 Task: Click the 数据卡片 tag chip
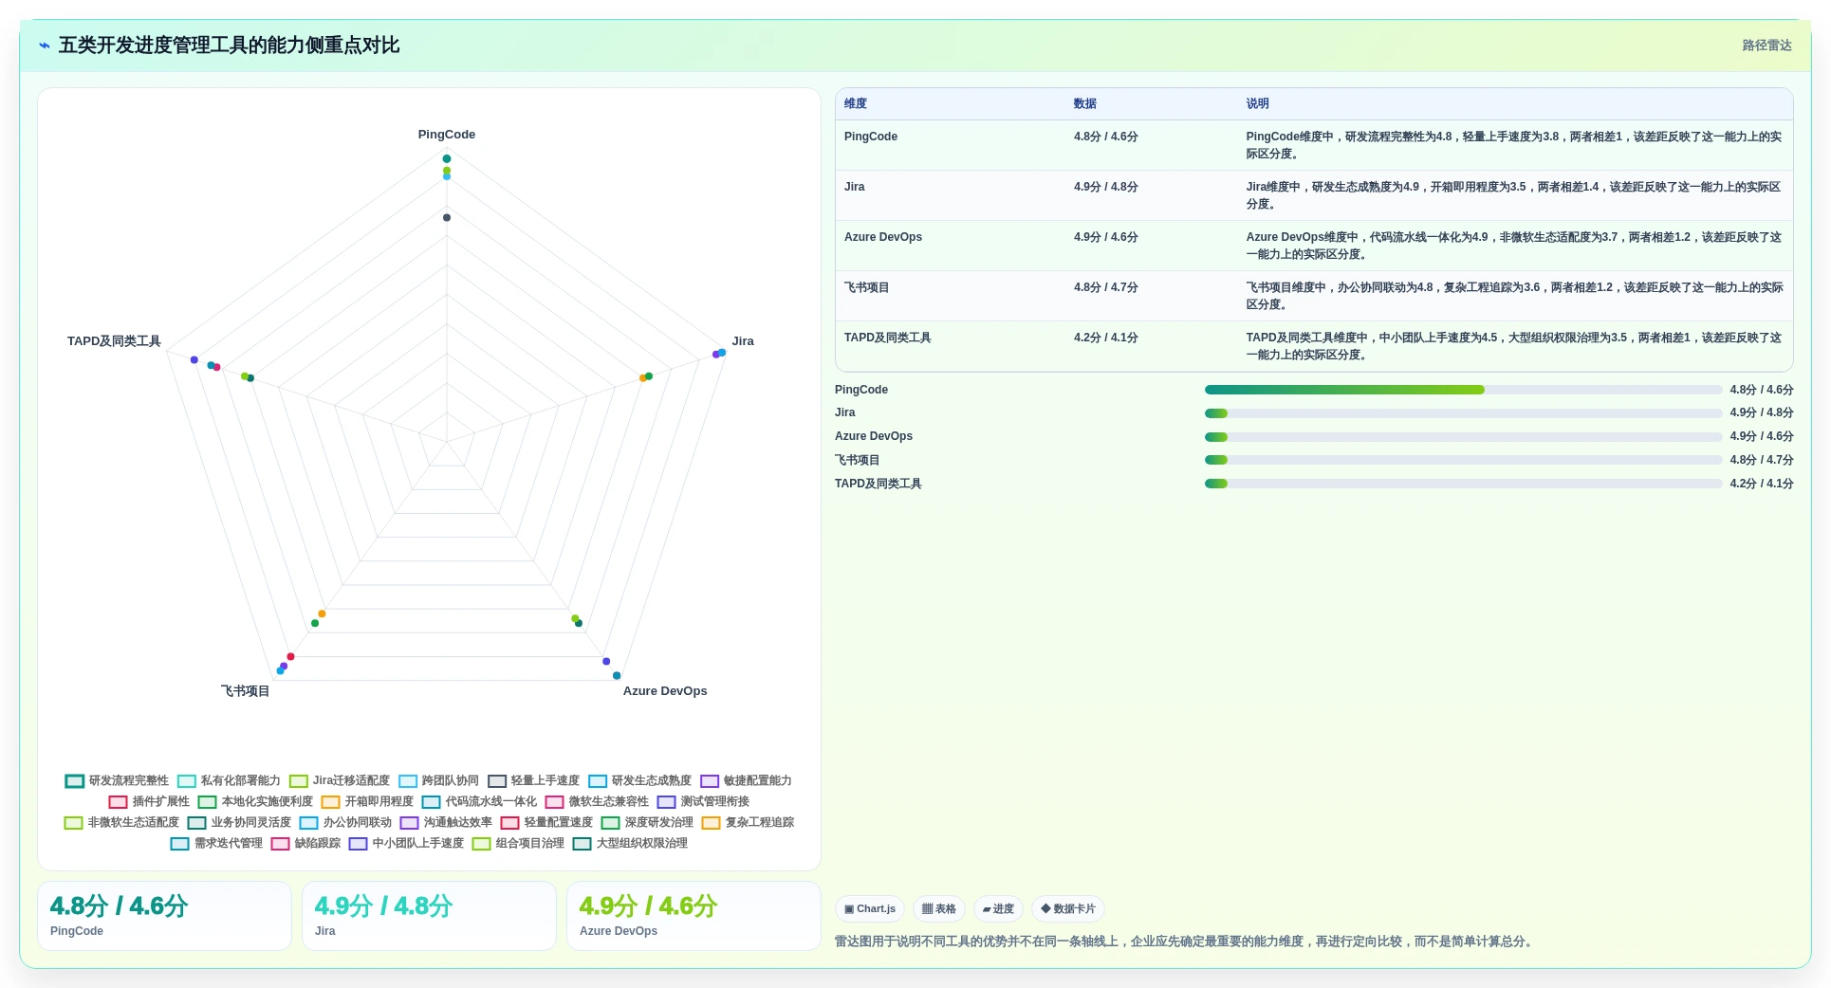(x=1068, y=908)
